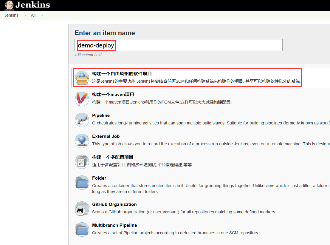
Task: Pick the Pipeline item title
Action: (x=101, y=115)
